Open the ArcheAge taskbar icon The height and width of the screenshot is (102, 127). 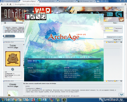pyautogui.click(x=64, y=100)
